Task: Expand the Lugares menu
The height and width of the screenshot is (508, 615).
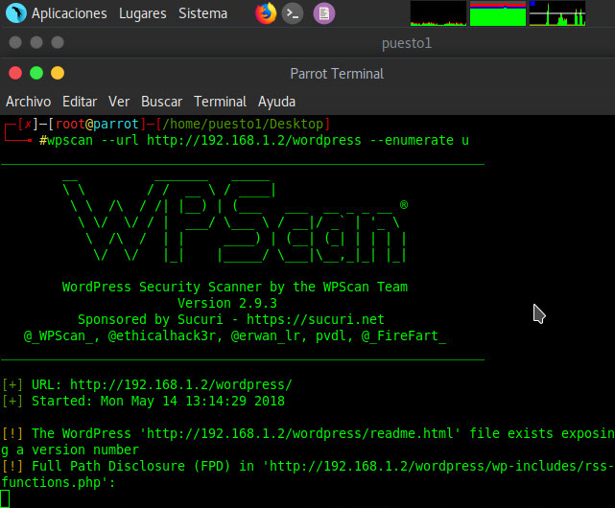Action: tap(142, 13)
